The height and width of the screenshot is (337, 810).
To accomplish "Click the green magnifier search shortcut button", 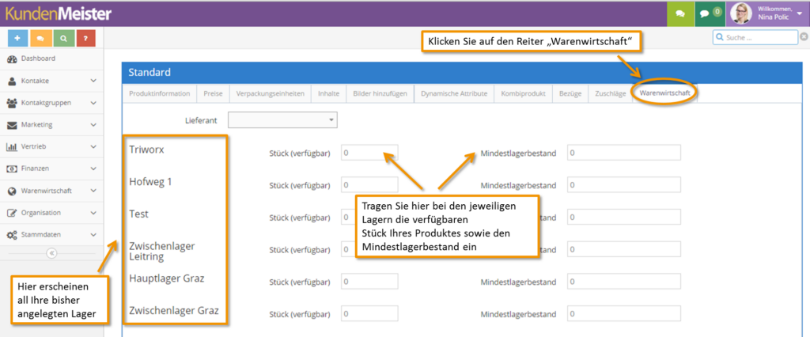I will click(x=62, y=38).
